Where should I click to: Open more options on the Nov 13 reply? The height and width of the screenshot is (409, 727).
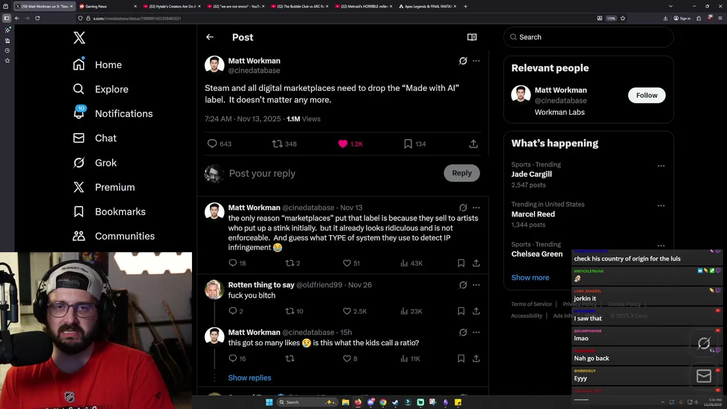coord(476,207)
